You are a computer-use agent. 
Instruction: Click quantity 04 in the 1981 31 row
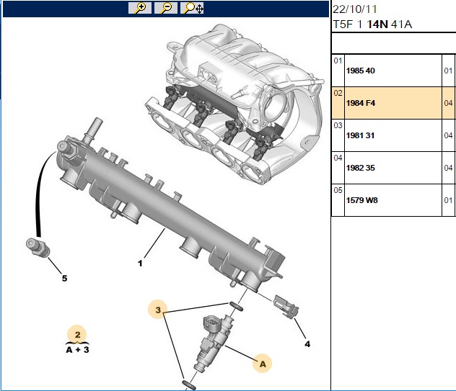pyautogui.click(x=448, y=135)
